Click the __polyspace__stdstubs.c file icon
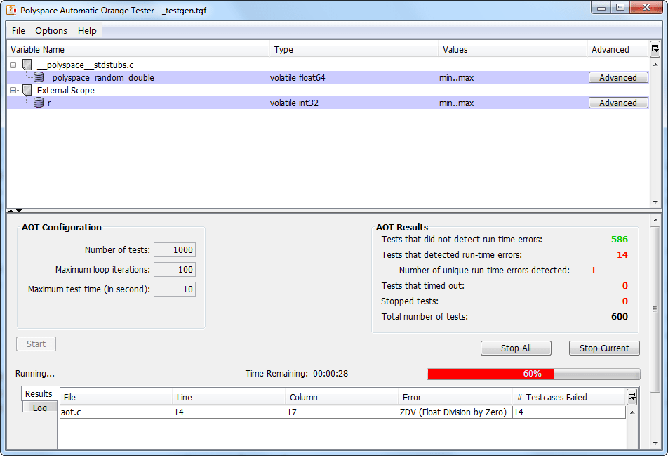 pos(27,65)
